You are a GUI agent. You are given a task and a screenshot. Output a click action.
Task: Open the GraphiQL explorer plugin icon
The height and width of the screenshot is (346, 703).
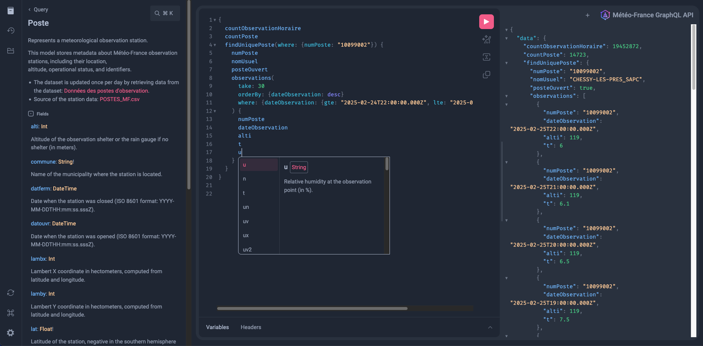[x=11, y=51]
